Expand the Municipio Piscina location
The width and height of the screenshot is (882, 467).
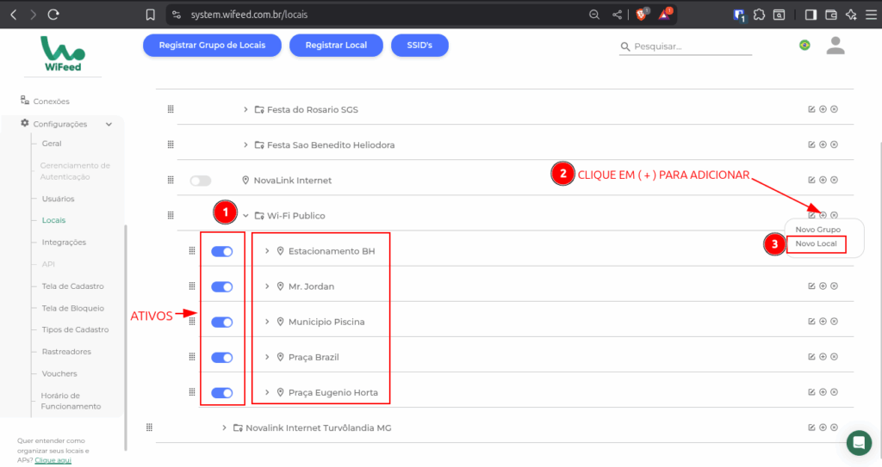(x=267, y=322)
